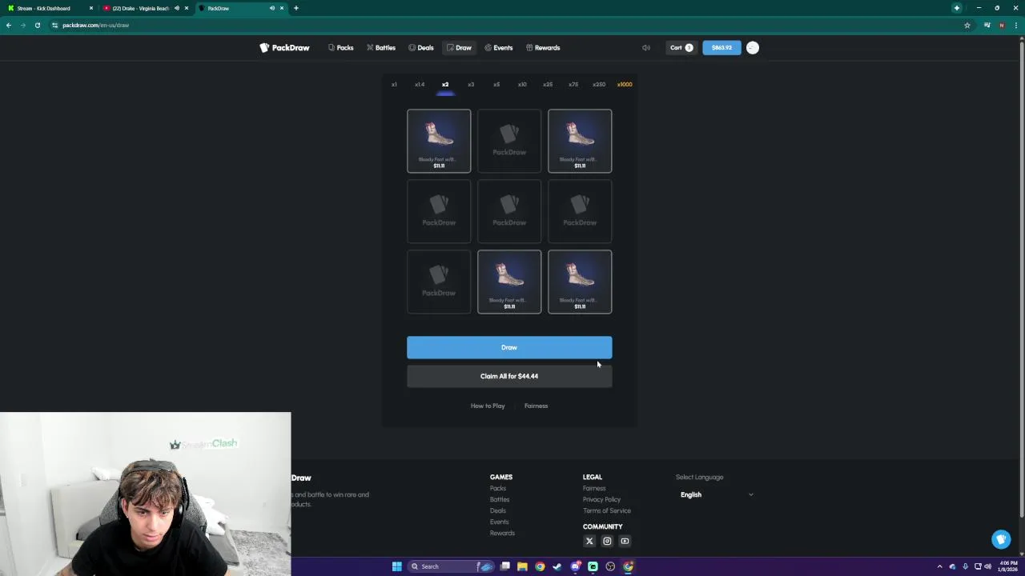This screenshot has width=1025, height=576.
Task: Open a new browser tab
Action: [296, 8]
